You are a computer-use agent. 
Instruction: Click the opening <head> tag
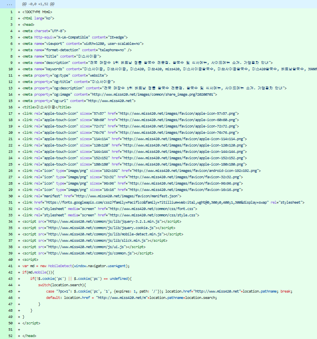tap(28, 25)
